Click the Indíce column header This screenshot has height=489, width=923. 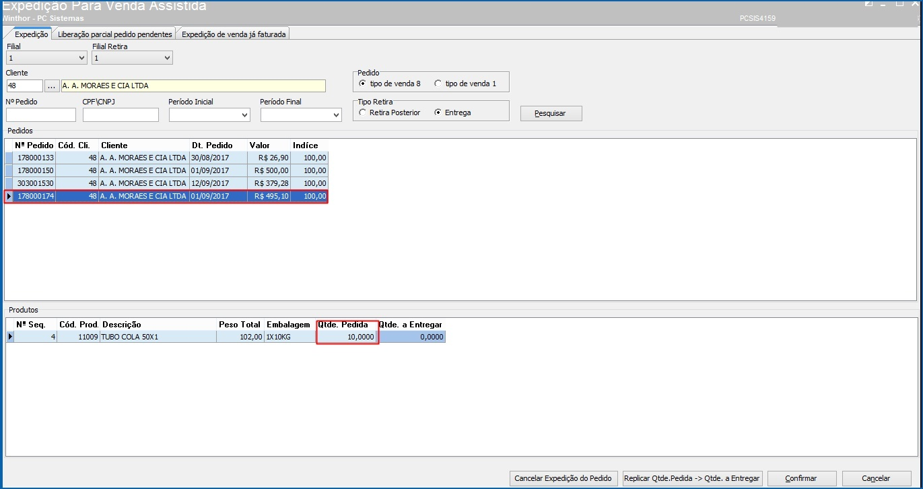[x=310, y=145]
